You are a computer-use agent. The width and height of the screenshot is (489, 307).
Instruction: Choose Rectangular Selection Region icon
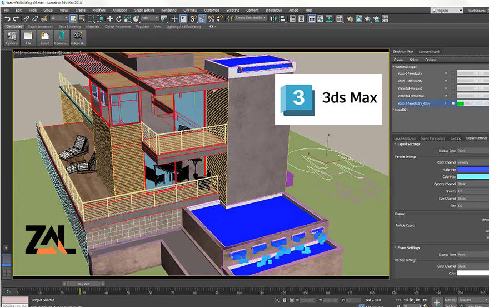[91, 19]
